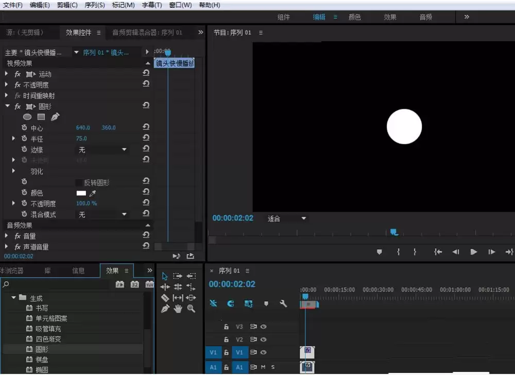The width and height of the screenshot is (515, 375).
Task: Select the Zoom magnifier tool
Action: click(191, 309)
